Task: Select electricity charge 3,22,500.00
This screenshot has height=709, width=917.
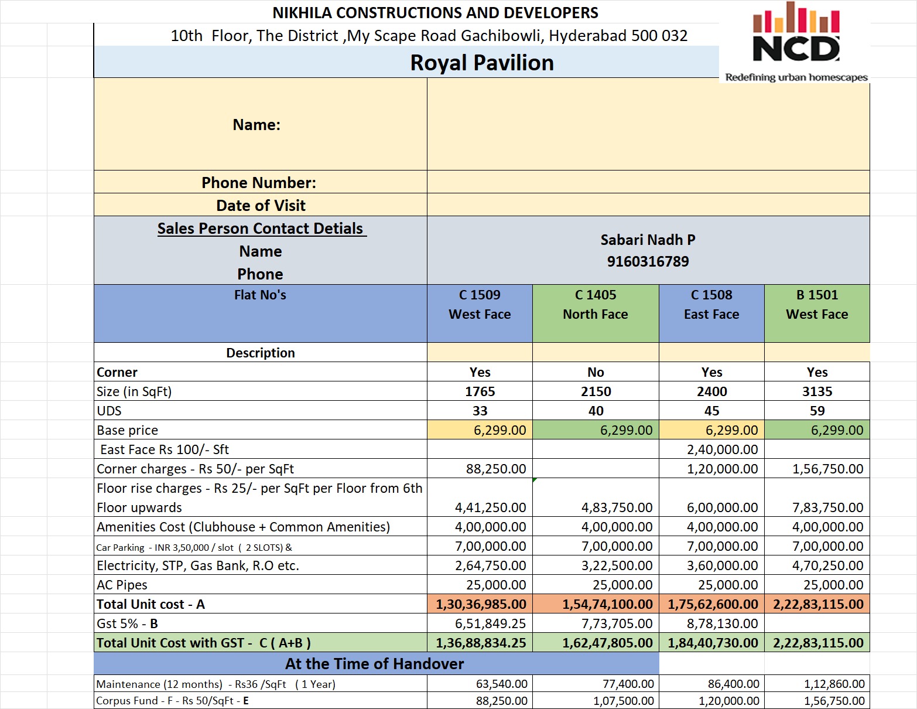Action: pos(596,565)
